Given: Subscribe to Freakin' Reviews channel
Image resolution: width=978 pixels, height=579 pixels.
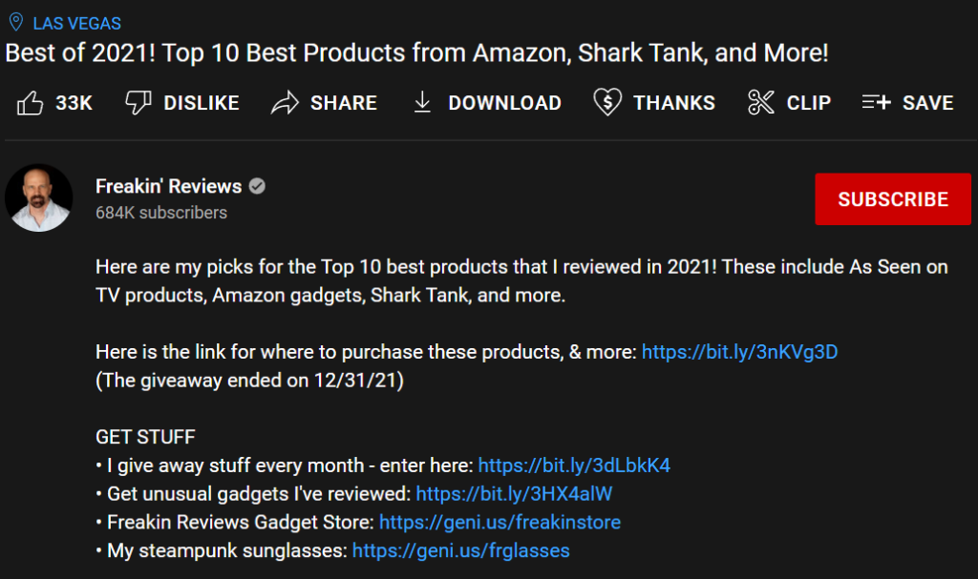Looking at the screenshot, I should pyautogui.click(x=893, y=198).
